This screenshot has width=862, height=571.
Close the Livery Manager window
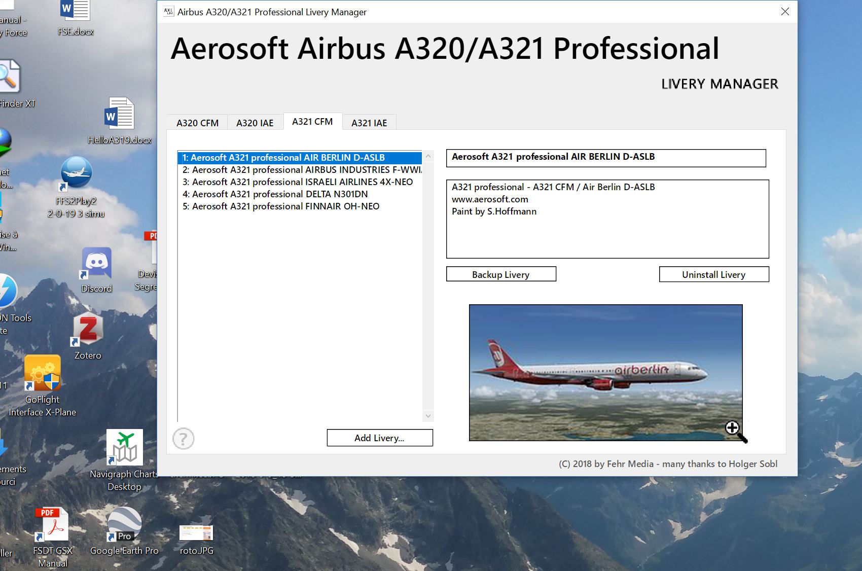(x=785, y=11)
